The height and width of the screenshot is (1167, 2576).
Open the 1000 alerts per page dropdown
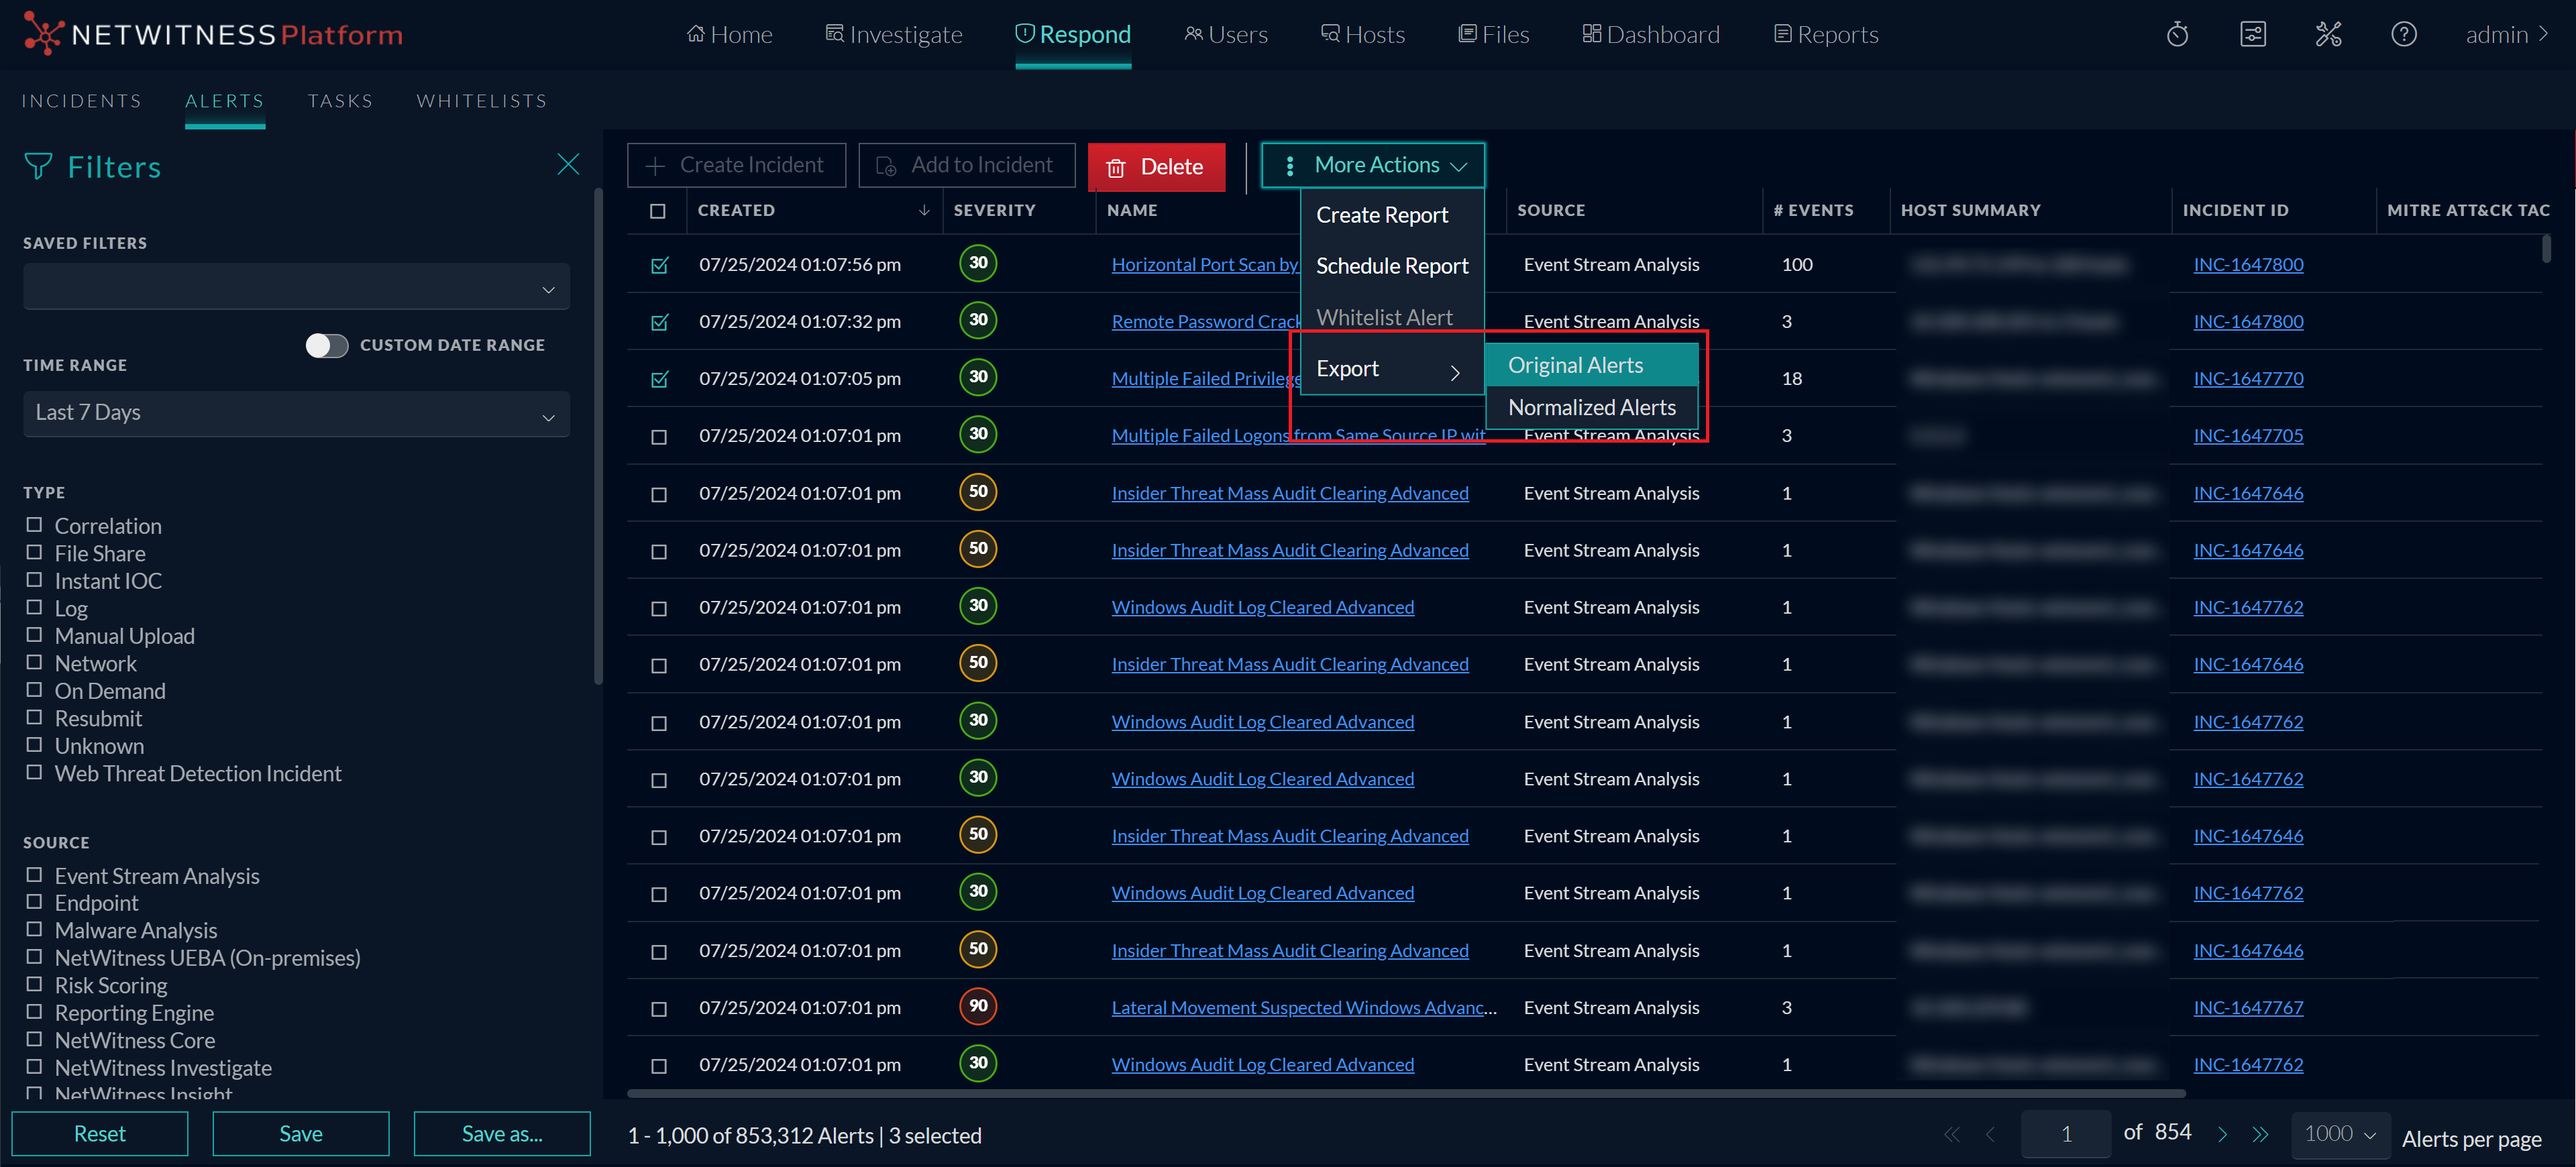pos(2340,1135)
